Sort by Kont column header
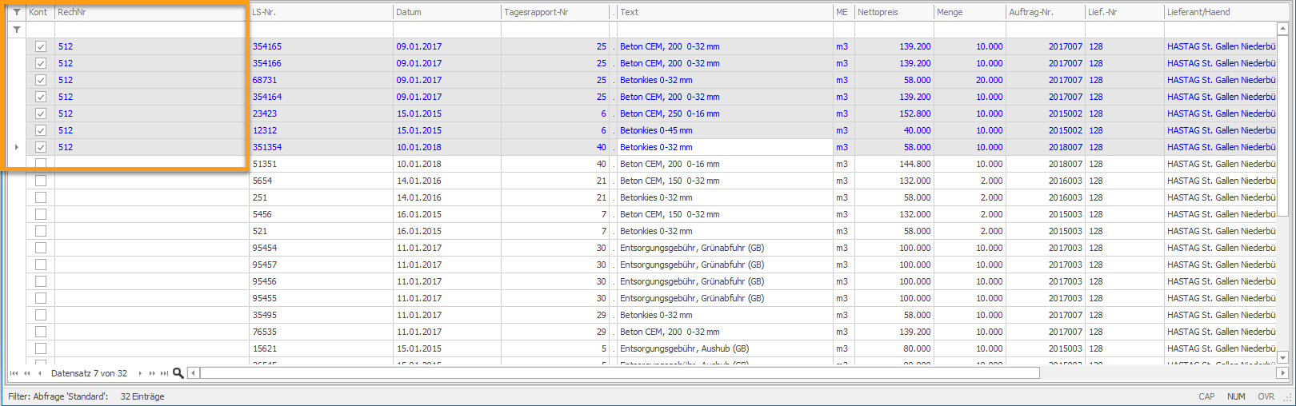Screen dimensions: 1296x406 (x=40, y=12)
